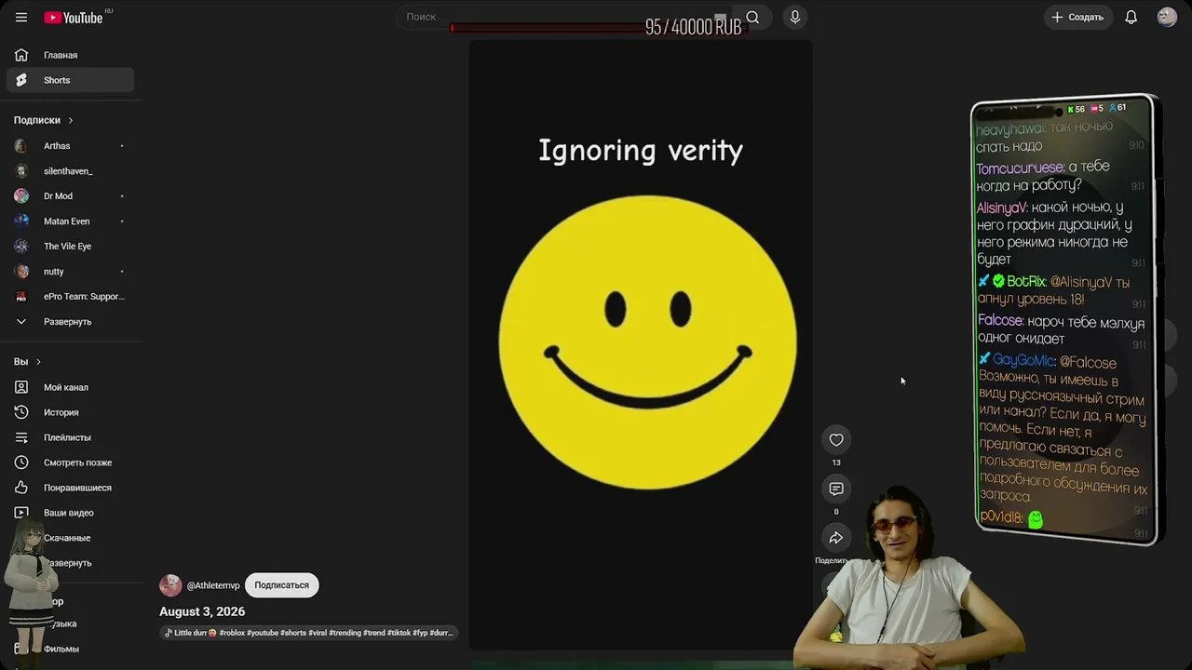The height and width of the screenshot is (670, 1192).
Task: Start voice search with the microphone
Action: 794,17
